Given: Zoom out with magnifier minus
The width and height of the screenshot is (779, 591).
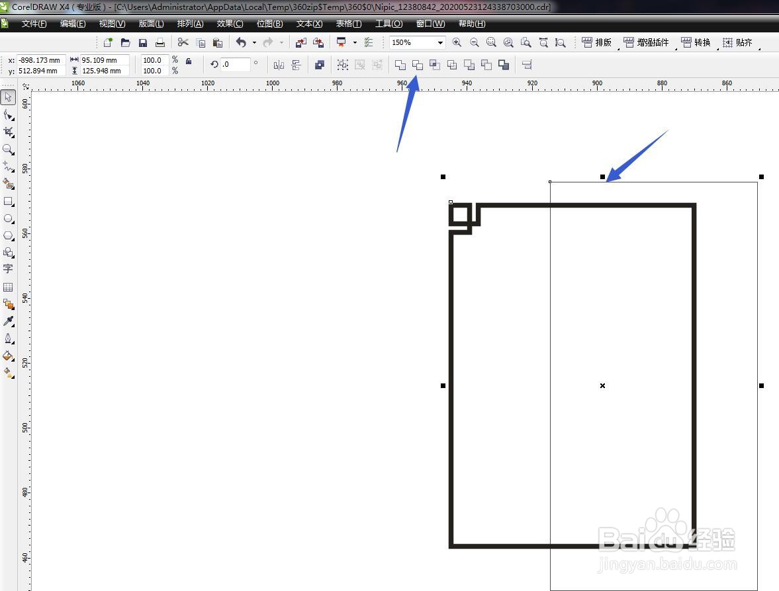Looking at the screenshot, I should [x=474, y=43].
